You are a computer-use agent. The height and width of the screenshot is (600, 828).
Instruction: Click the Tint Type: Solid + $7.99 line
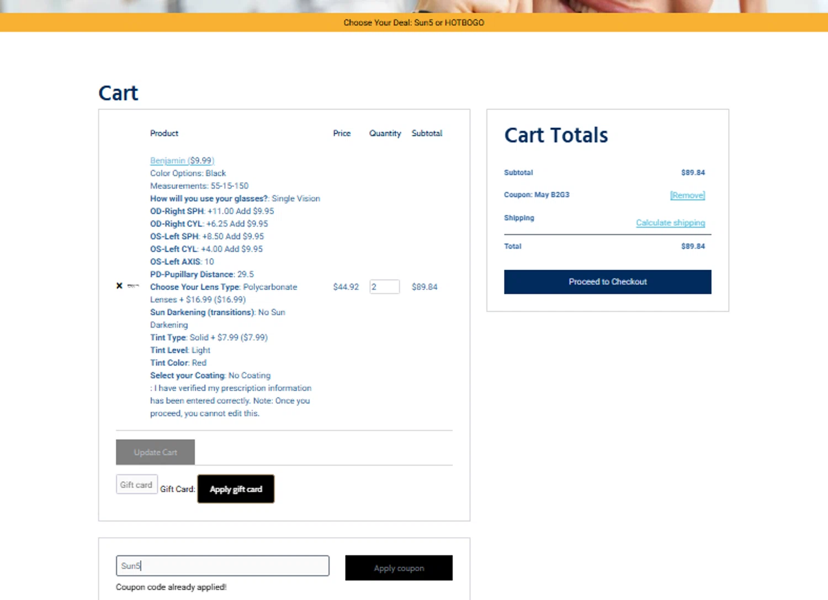click(209, 338)
